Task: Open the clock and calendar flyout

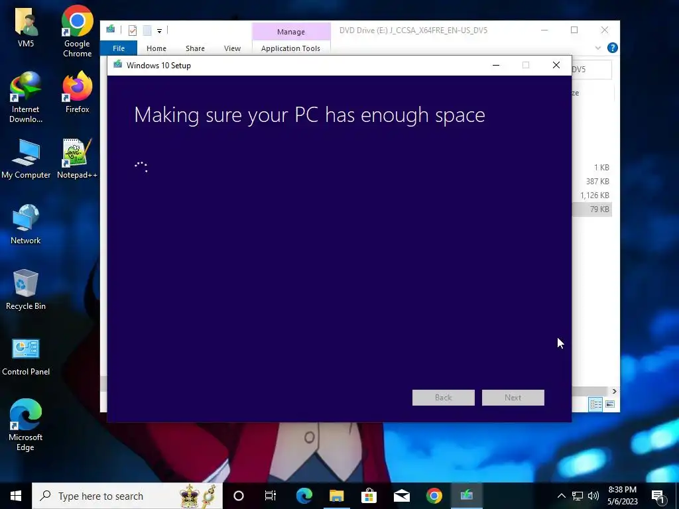Action: click(x=622, y=496)
